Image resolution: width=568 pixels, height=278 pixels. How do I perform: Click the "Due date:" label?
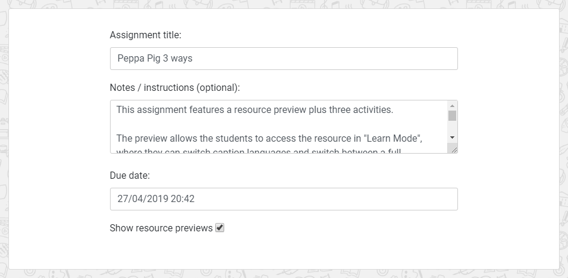pyautogui.click(x=130, y=176)
